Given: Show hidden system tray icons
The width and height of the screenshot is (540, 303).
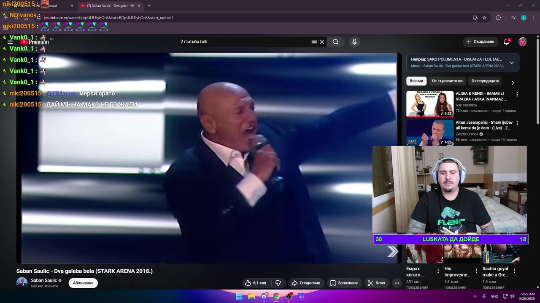Looking at the screenshot, I should click(475, 296).
